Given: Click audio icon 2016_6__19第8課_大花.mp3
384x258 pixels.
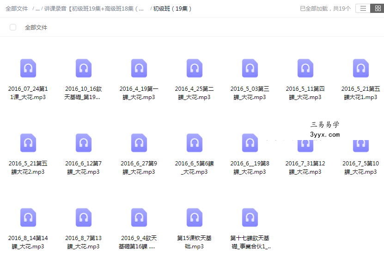Looking at the screenshot, I should click(250, 143).
